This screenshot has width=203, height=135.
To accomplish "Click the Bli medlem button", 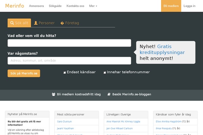I will pyautogui.click(x=171, y=6).
